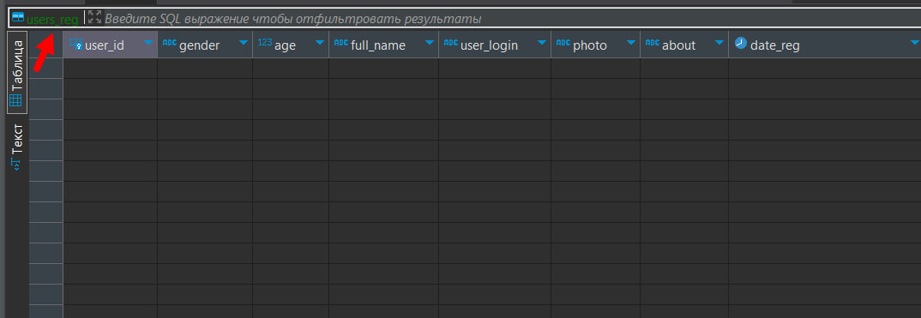Open gender column filter dropdown arrow
This screenshot has width=921, height=318.
[244, 43]
